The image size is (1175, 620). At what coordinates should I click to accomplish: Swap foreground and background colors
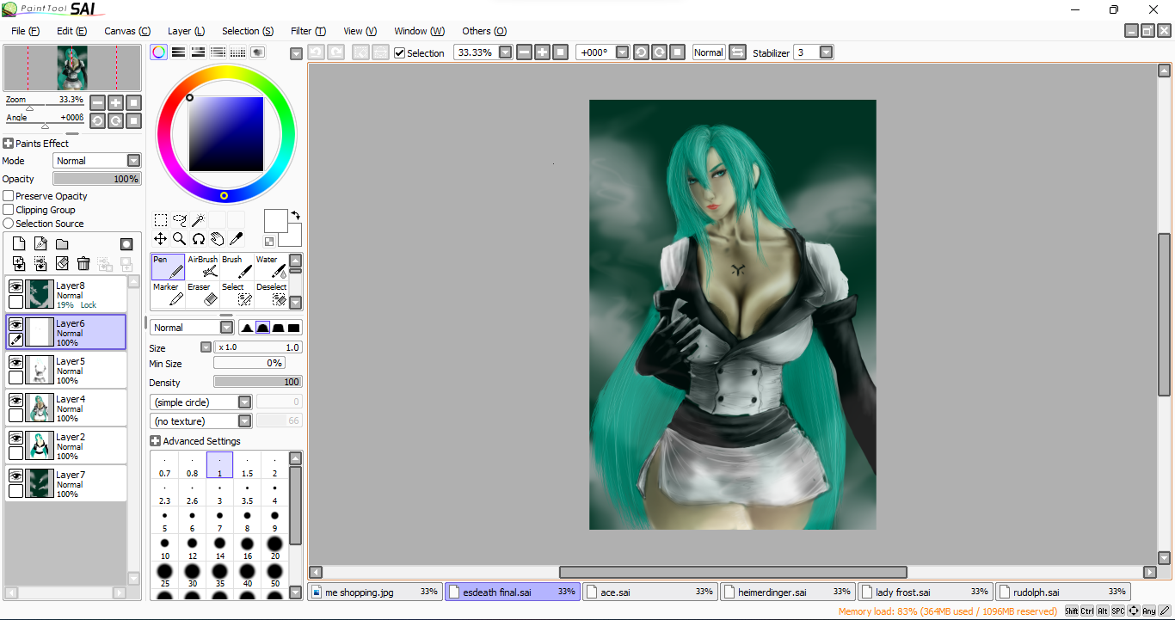296,215
